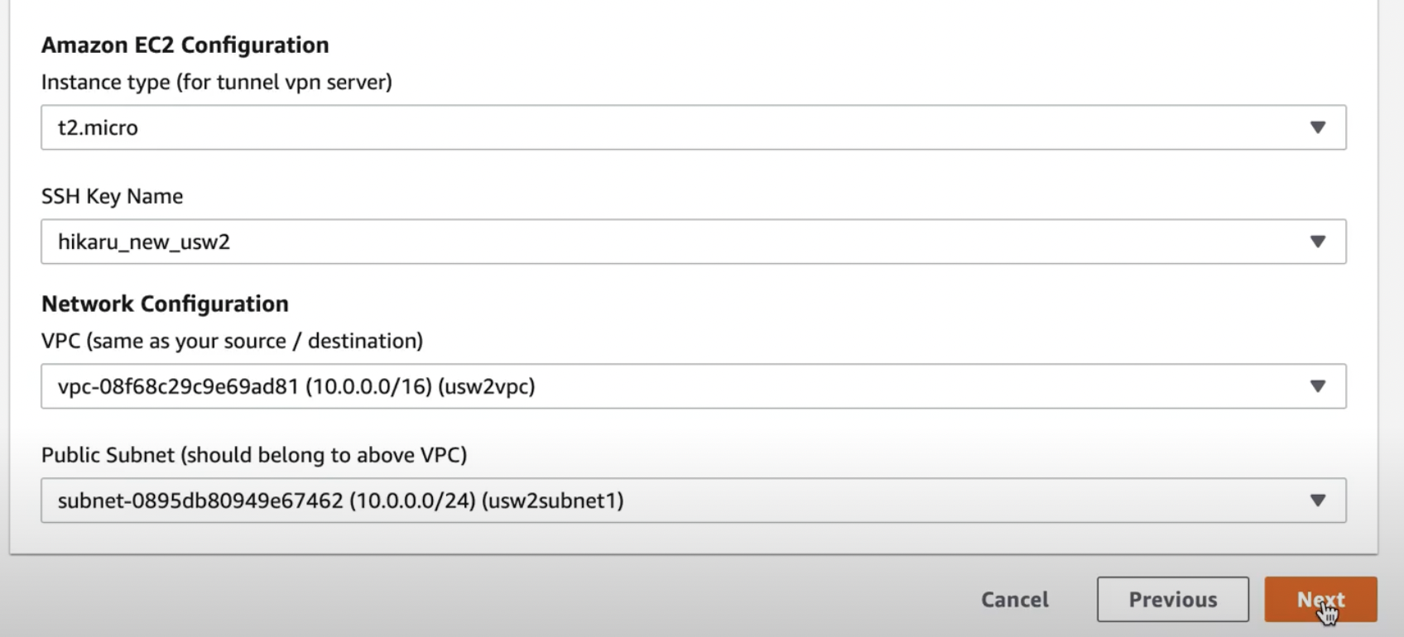This screenshot has height=637, width=1404.
Task: Select the t2.micro value text
Action: (98, 127)
